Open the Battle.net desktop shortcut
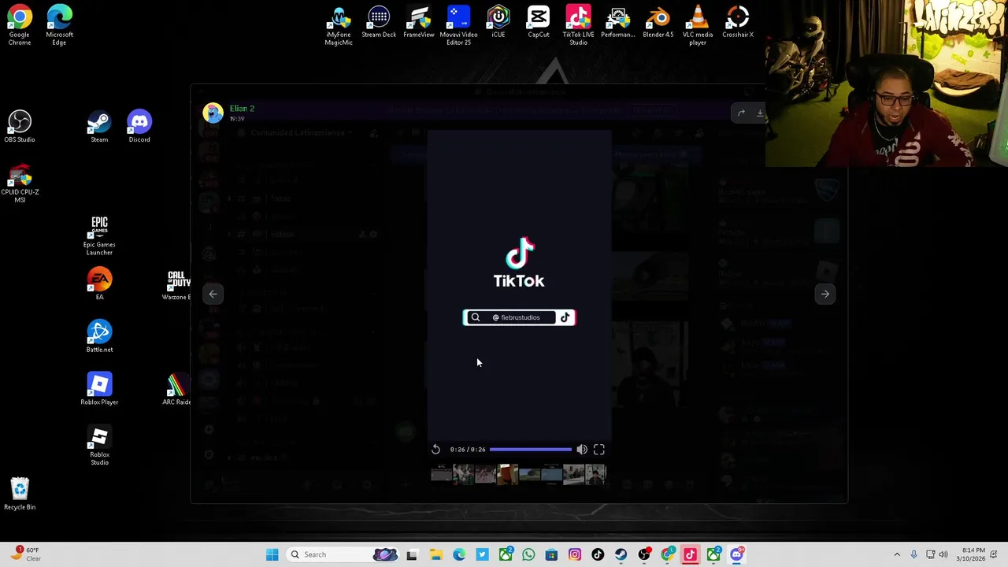The image size is (1008, 567). tap(99, 336)
